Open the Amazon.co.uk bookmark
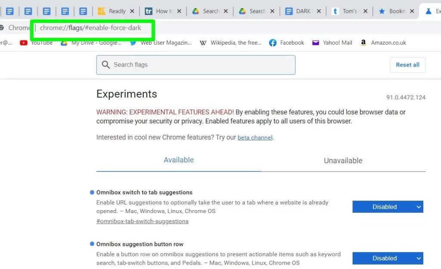Image resolution: width=441 pixels, height=269 pixels. (383, 43)
